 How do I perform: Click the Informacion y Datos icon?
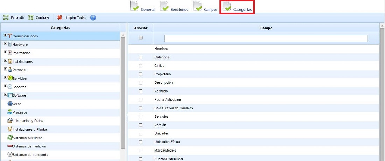click(x=10, y=121)
